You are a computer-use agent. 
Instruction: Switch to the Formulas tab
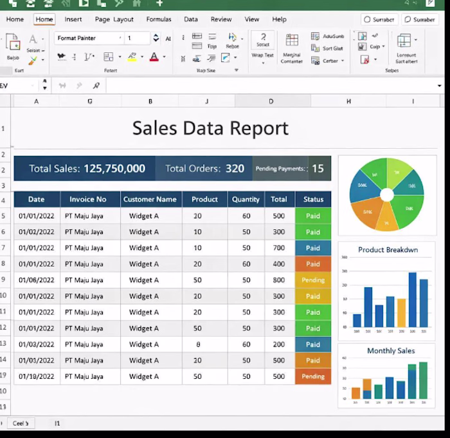click(x=158, y=19)
